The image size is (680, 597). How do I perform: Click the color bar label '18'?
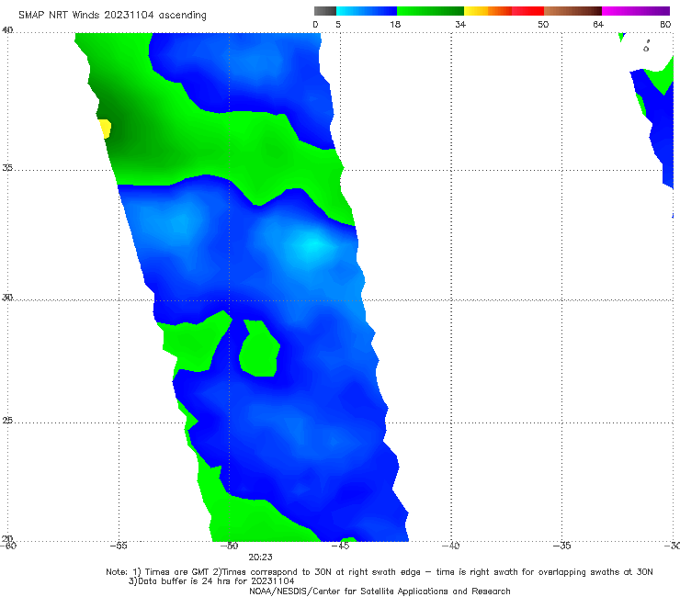point(395,24)
